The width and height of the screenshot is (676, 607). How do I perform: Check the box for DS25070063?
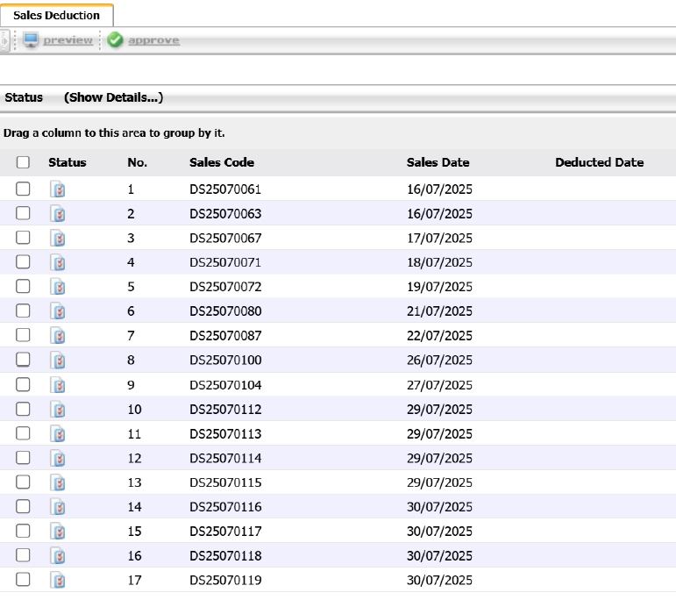coord(23,213)
